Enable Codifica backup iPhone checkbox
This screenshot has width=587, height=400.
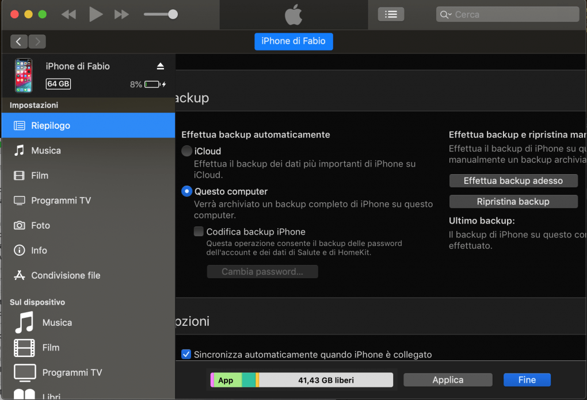(x=199, y=232)
